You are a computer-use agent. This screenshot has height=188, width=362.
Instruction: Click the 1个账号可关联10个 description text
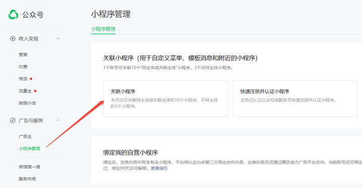[x=168, y=68]
